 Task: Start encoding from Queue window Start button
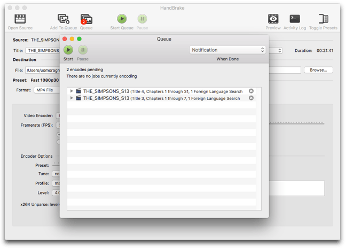click(68, 50)
